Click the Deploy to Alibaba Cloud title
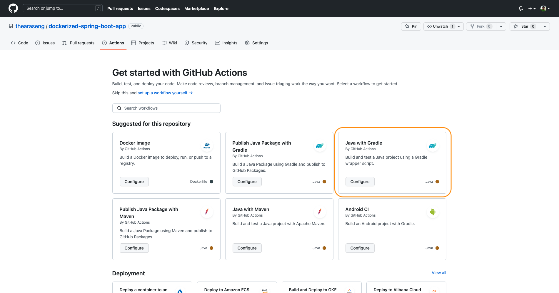This screenshot has width=559, height=293. pyautogui.click(x=397, y=290)
